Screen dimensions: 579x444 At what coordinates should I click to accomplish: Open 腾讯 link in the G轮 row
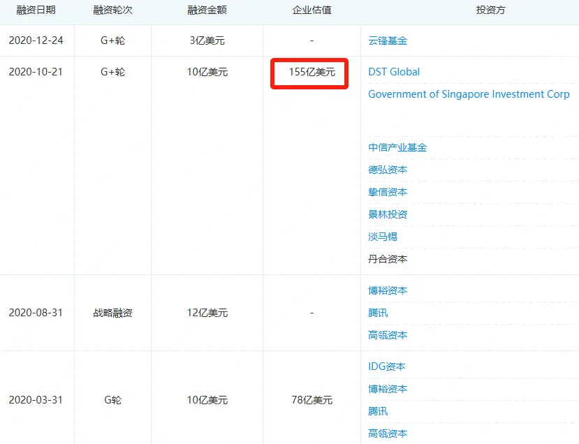[378, 411]
